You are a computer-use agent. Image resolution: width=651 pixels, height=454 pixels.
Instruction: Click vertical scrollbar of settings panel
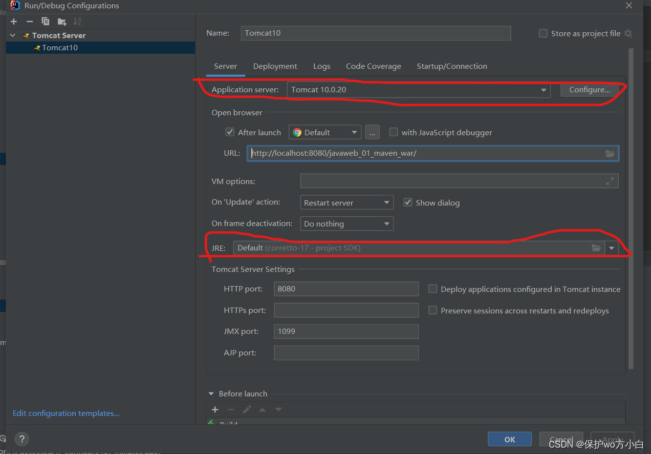(630, 209)
